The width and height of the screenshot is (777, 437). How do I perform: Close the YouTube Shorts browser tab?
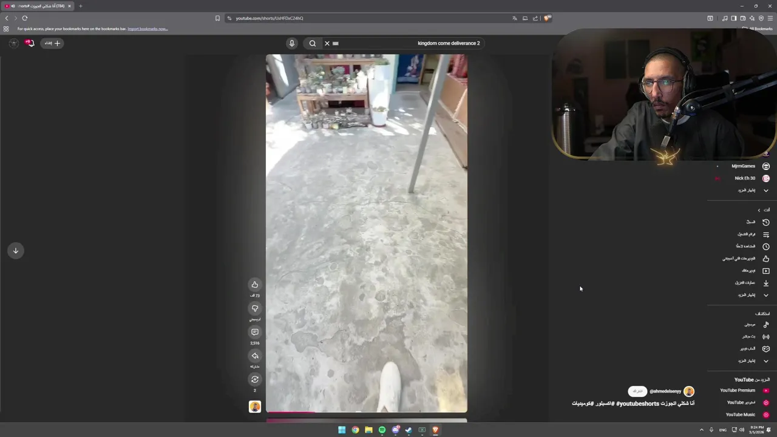tap(69, 6)
